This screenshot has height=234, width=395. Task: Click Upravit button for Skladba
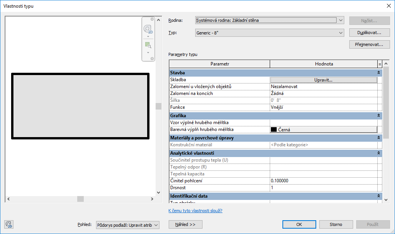324,80
